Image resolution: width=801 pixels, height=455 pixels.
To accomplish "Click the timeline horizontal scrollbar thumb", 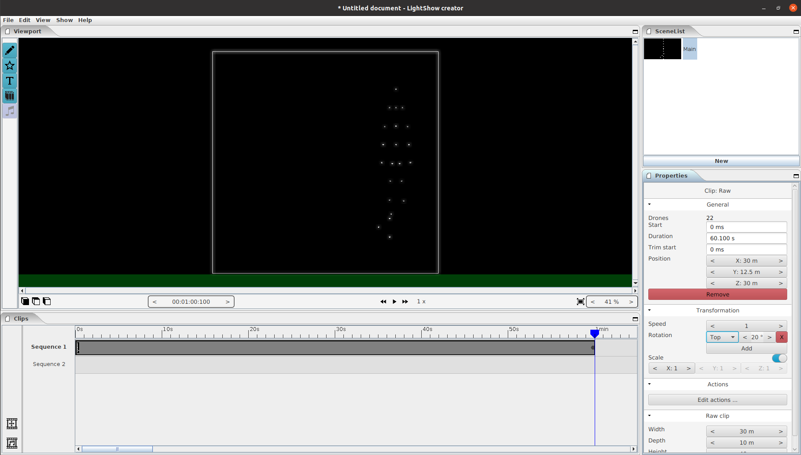I will (x=117, y=449).
